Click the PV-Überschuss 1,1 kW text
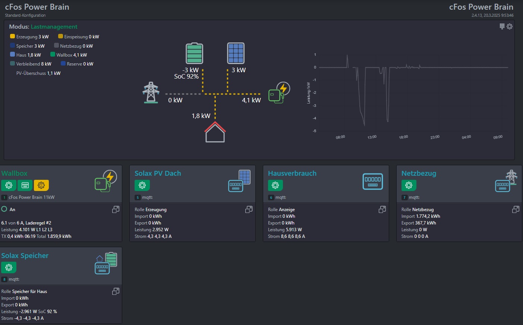The width and height of the screenshot is (523, 325). tap(38, 73)
